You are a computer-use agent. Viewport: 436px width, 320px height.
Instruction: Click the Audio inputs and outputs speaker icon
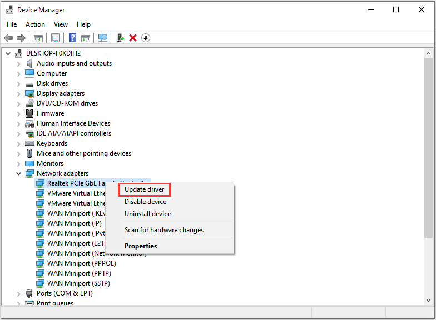(29, 63)
